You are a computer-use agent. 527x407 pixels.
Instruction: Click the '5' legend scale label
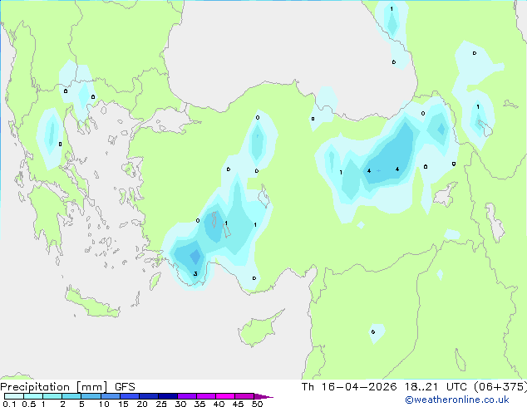point(81,404)
